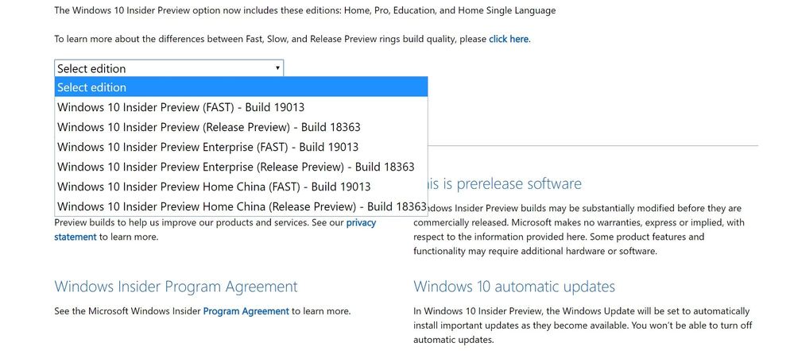Pick Enterprise (FAST) Build 19013 option
The width and height of the screenshot is (794, 358).
tap(241, 147)
